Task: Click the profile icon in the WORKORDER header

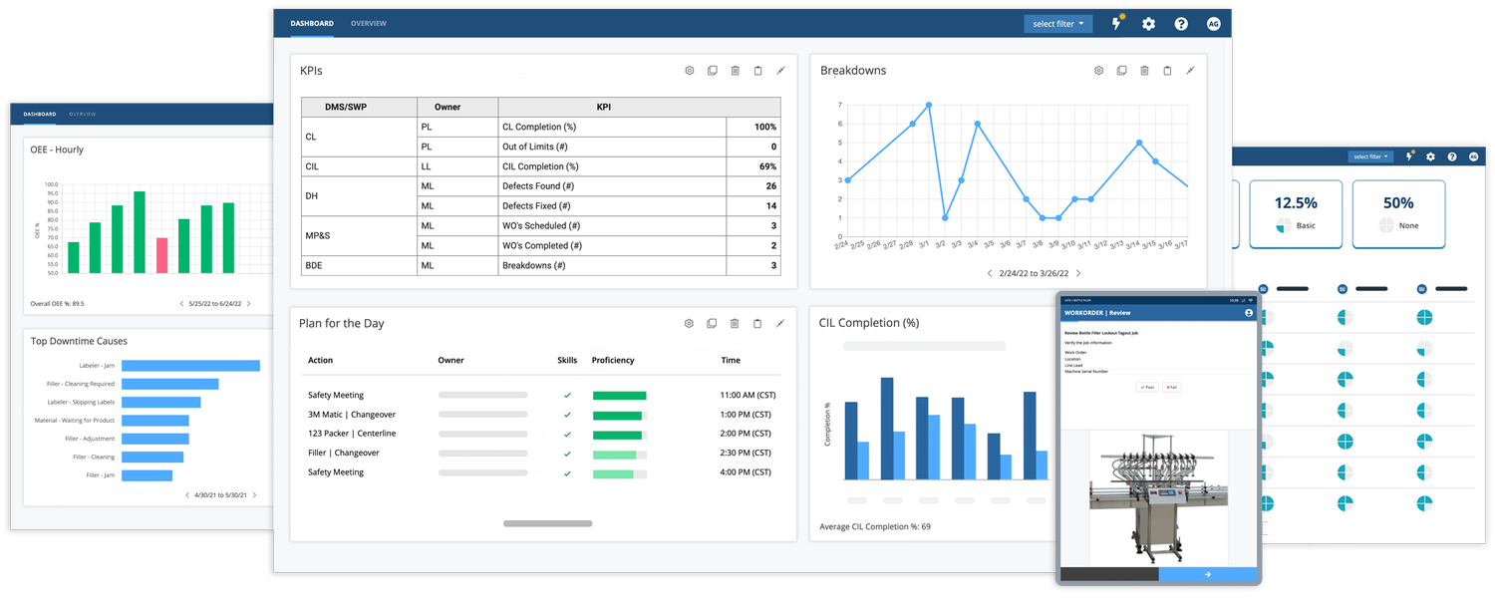Action: [x=1249, y=313]
